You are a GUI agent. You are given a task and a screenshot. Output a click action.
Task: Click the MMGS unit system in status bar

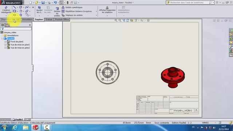click(x=205, y=123)
